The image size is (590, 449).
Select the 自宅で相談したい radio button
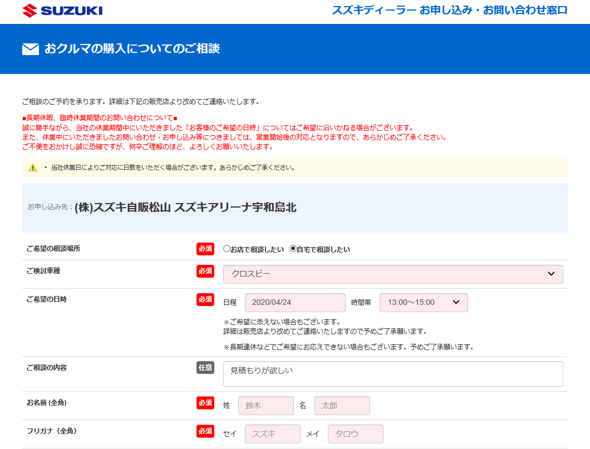[293, 249]
